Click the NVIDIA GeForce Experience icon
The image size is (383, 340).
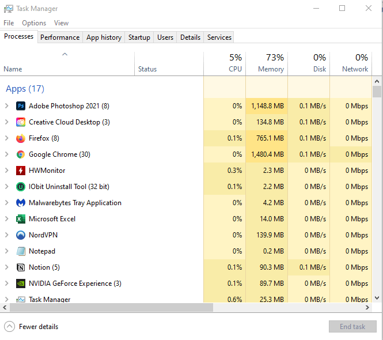21,284
